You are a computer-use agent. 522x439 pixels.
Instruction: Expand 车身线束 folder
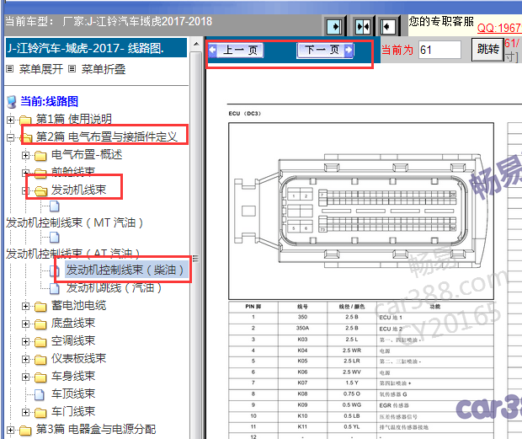coord(25,377)
